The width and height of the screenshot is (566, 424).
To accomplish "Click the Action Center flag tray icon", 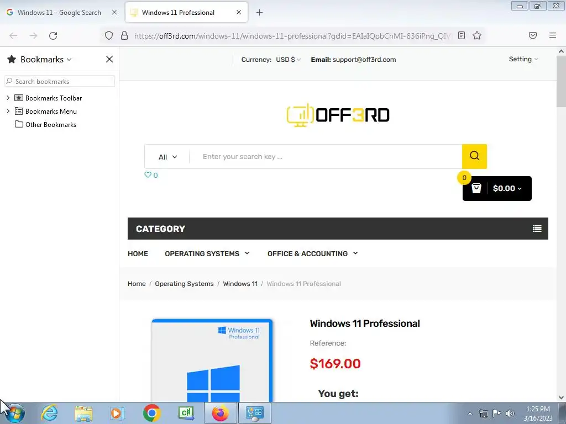I will click(x=497, y=413).
